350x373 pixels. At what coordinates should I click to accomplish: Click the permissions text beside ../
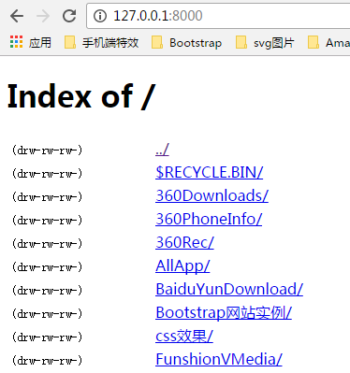pos(47,151)
